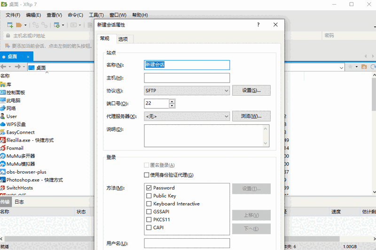
Task: Open the arrow beside the gear toolbar icon
Action: pyautogui.click(x=63, y=25)
